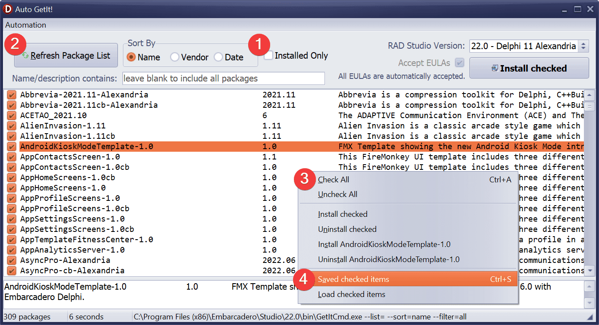Select AppProfileScreens-1.0cb package name
Viewport: 599px width, 325px height.
(x=75, y=209)
